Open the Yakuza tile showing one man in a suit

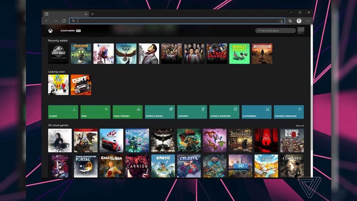[x=149, y=54]
